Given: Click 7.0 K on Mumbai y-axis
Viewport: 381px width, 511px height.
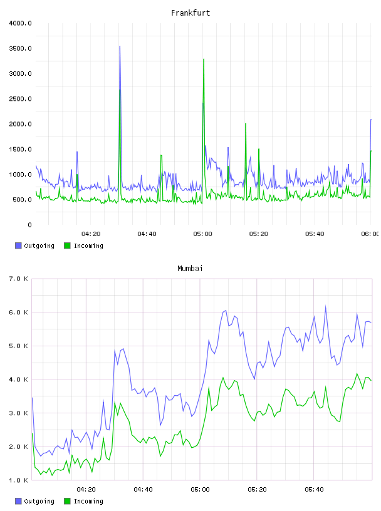Looking at the screenshot, I should coord(18,279).
